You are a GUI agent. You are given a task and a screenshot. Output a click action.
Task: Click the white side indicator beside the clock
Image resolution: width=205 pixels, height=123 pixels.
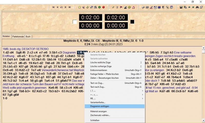75,22
